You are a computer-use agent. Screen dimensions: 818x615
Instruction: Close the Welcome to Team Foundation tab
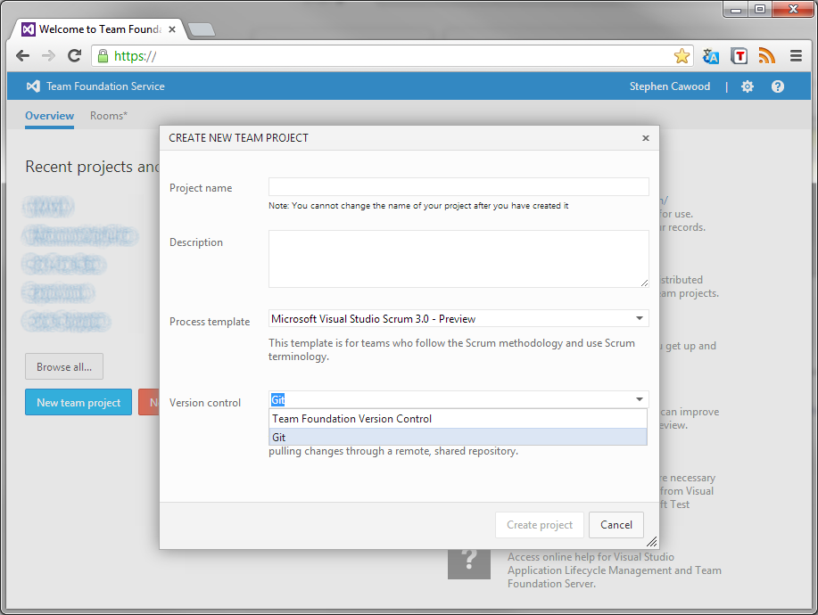pyautogui.click(x=171, y=29)
